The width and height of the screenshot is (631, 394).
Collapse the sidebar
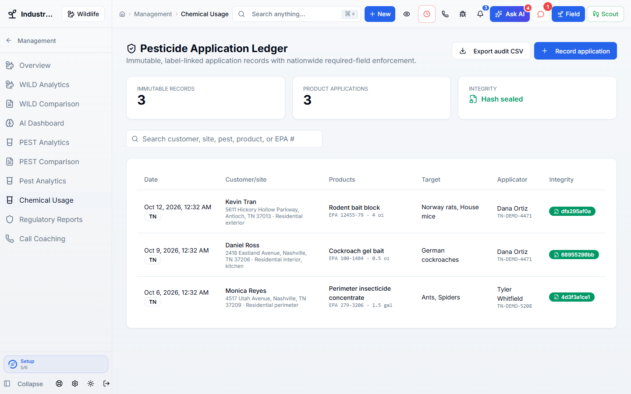24,384
